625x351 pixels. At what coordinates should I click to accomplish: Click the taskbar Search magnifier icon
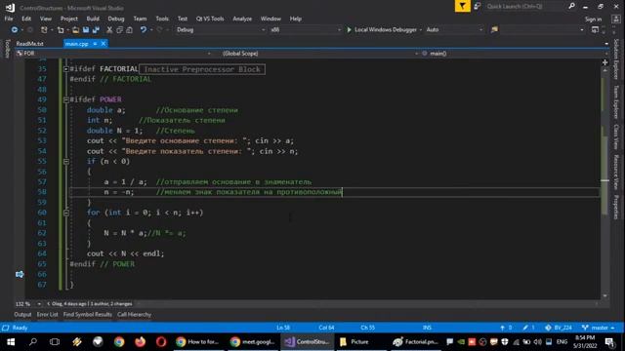click(x=33, y=342)
